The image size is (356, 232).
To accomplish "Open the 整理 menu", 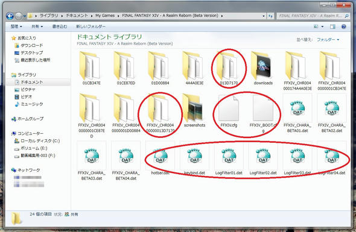I will click(x=16, y=27).
